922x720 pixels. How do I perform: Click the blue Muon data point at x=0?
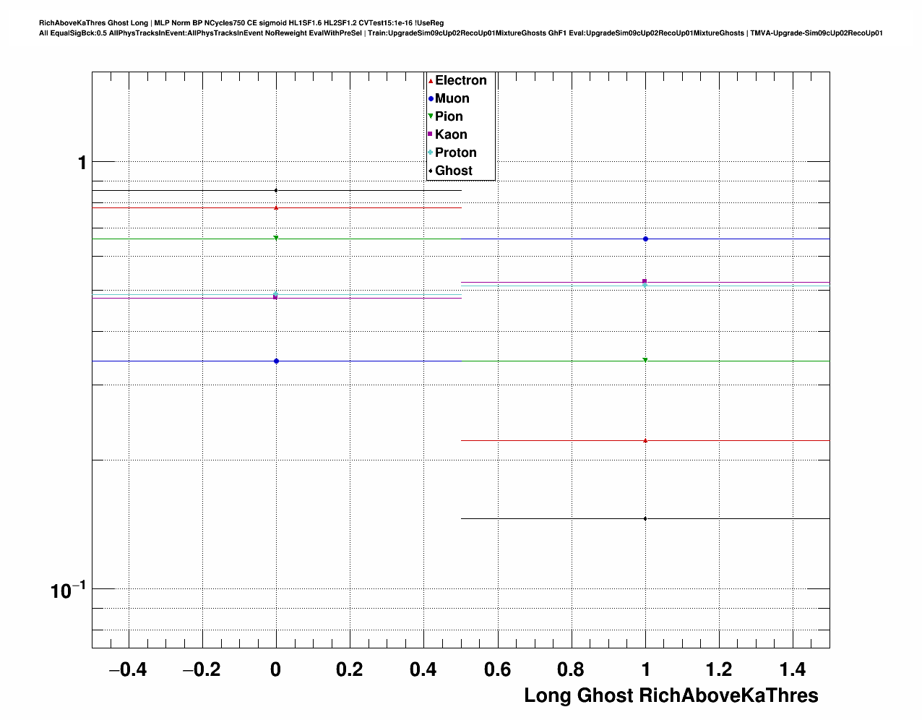click(x=276, y=361)
